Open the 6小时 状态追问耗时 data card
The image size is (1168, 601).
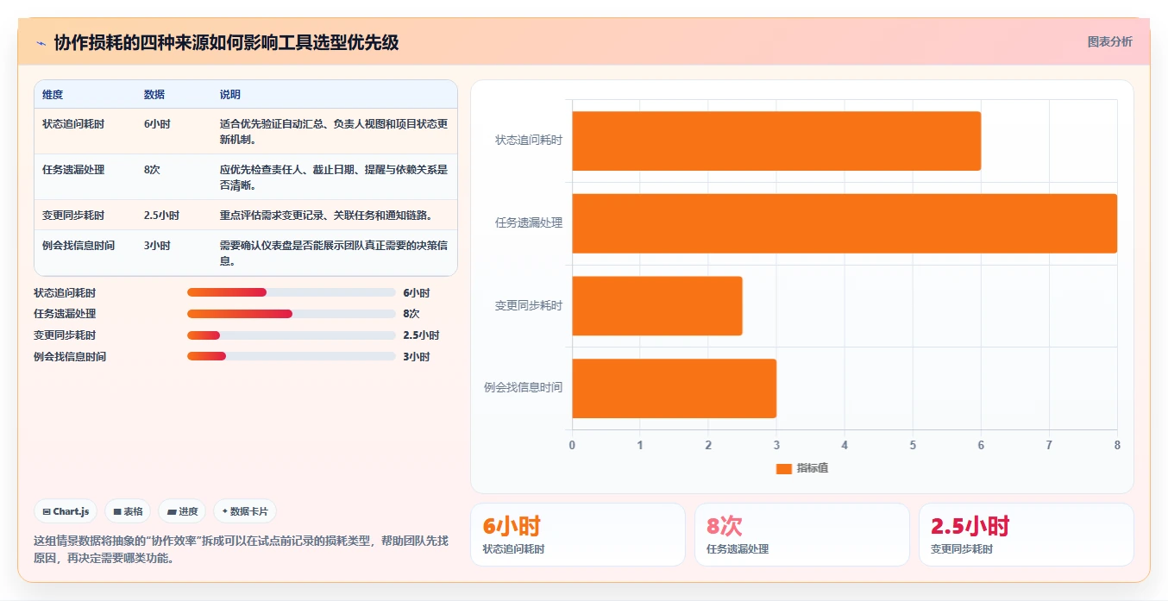coord(578,535)
